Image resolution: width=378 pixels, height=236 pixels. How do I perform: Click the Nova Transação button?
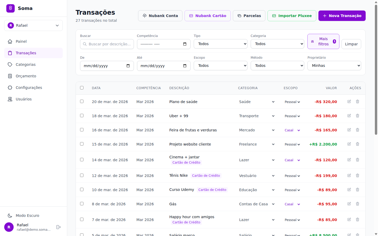pyautogui.click(x=342, y=16)
